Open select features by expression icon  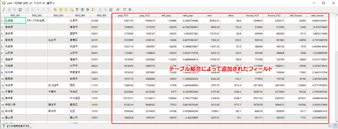55,10
